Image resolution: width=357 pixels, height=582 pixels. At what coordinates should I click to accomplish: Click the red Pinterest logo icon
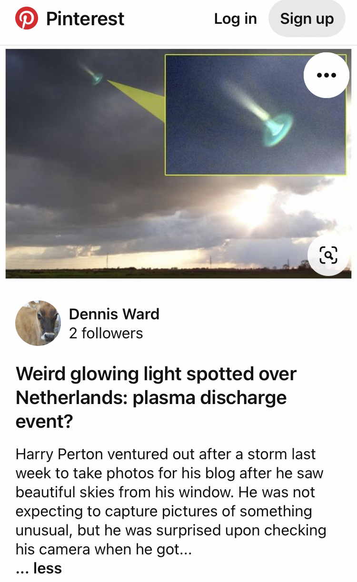[x=27, y=19]
